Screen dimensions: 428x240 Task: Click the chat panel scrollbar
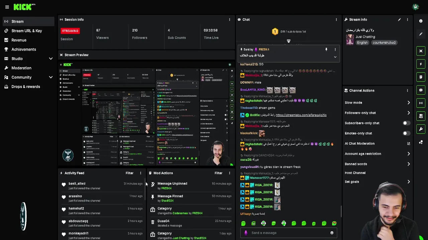(x=341, y=211)
